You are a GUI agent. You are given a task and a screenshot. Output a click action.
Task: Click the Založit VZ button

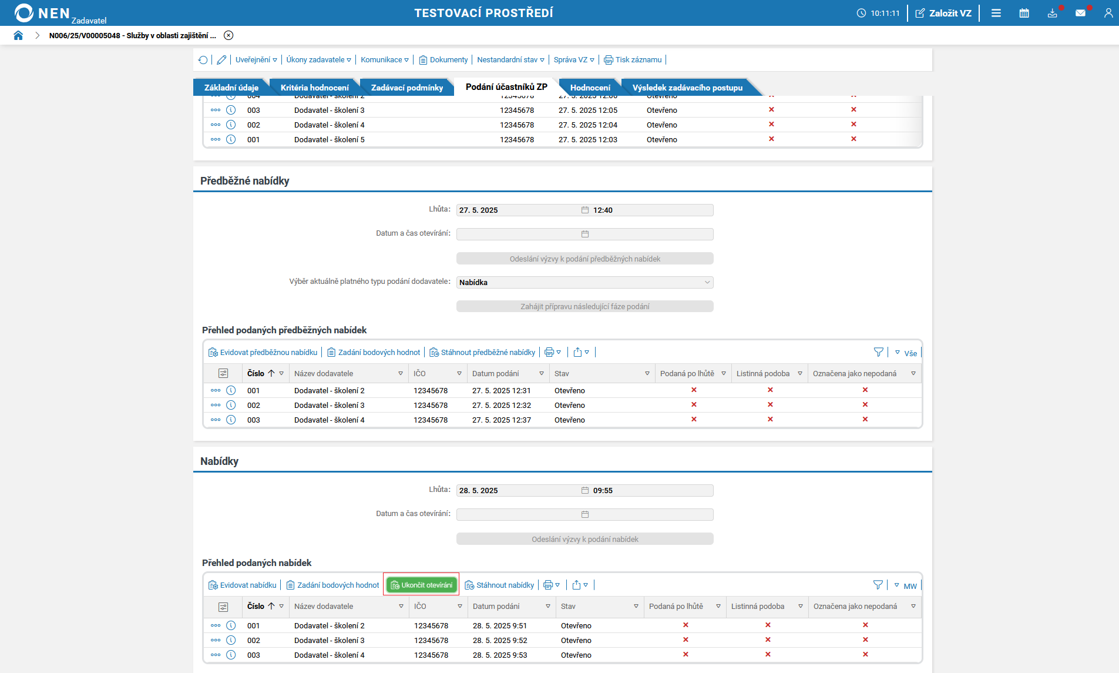pyautogui.click(x=943, y=13)
